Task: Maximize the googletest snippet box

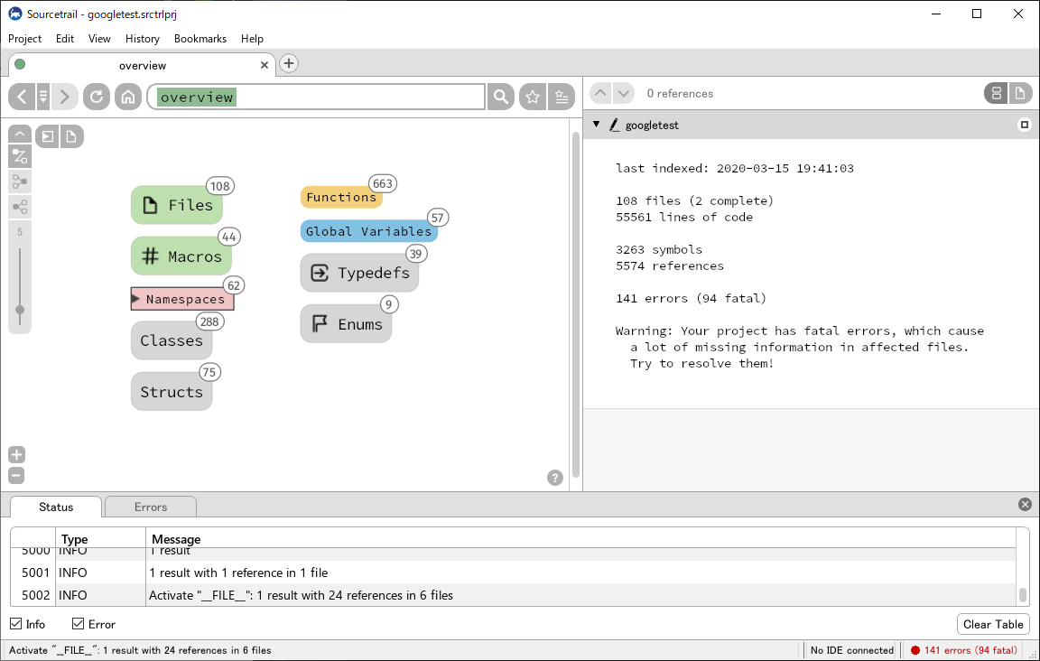Action: click(x=1024, y=125)
